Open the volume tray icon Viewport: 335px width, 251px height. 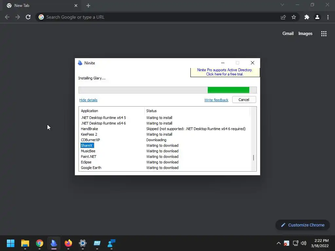tap(304, 243)
